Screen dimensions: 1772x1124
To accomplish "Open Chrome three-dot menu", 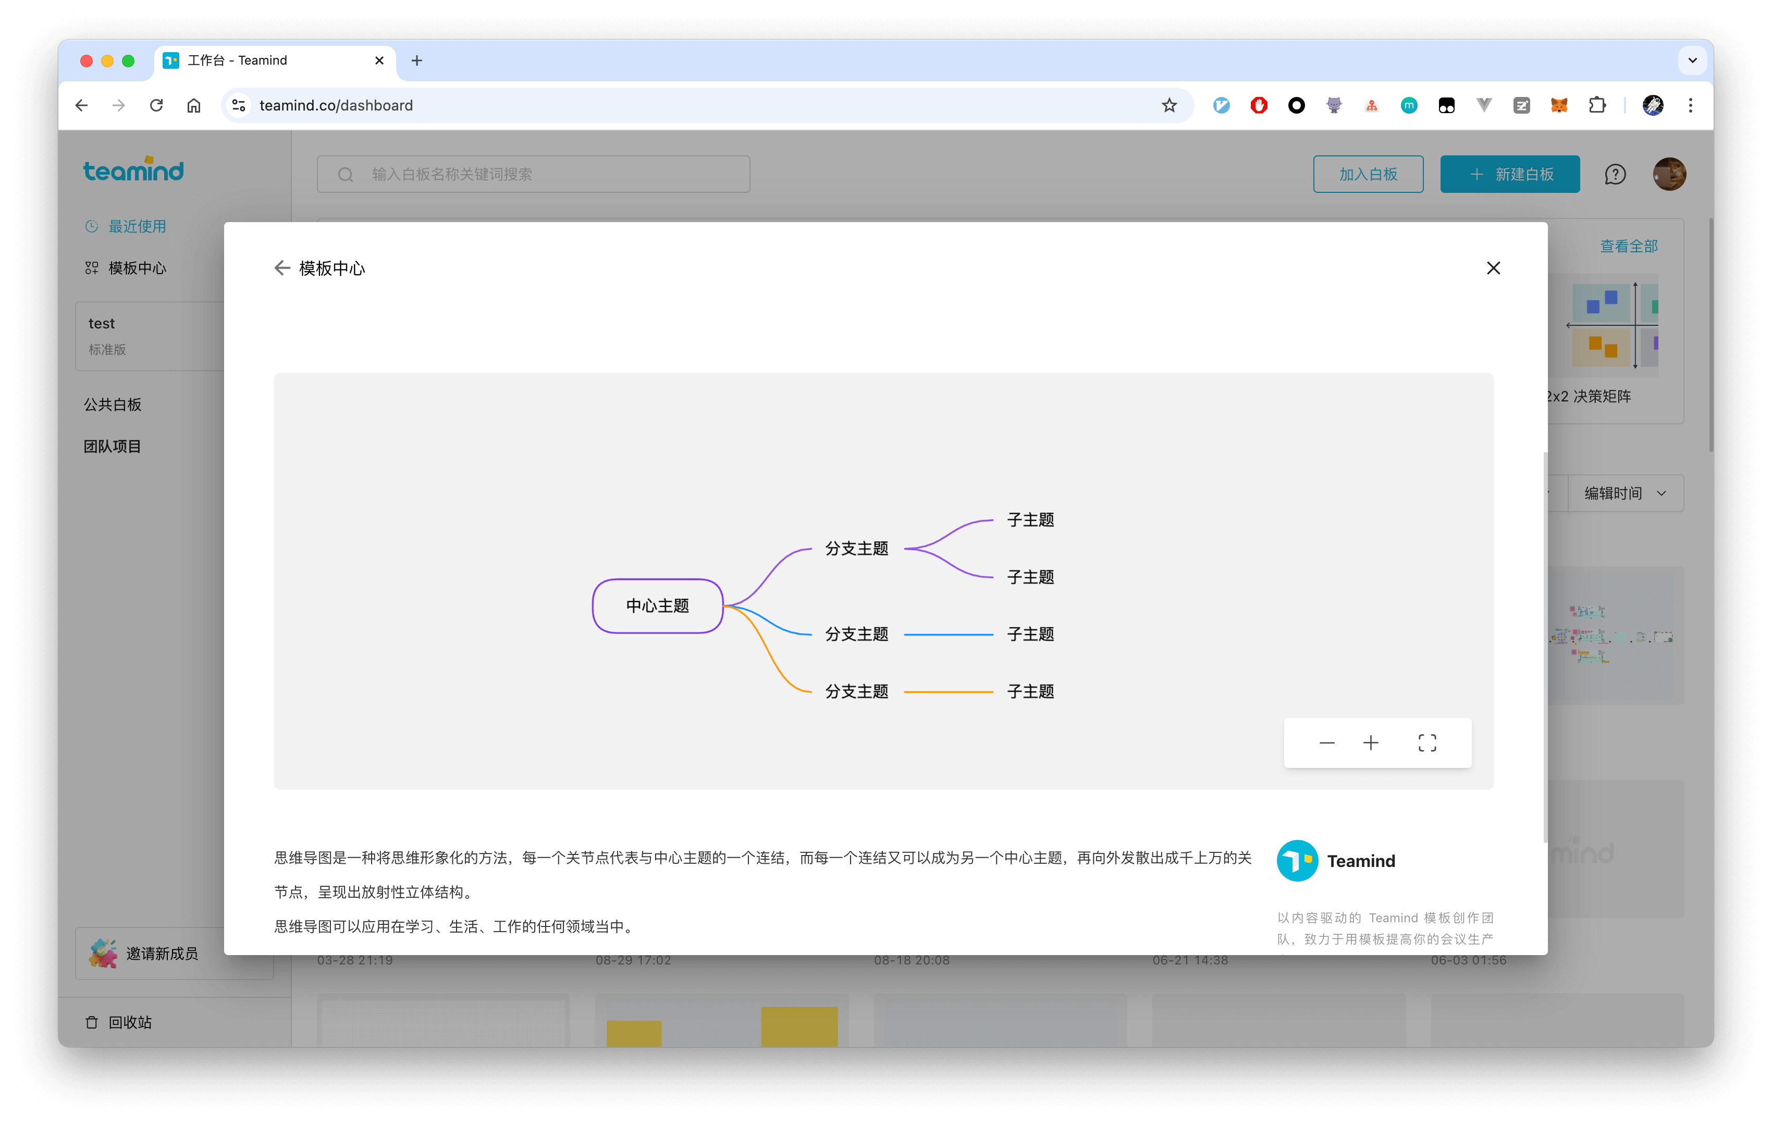I will [1690, 105].
